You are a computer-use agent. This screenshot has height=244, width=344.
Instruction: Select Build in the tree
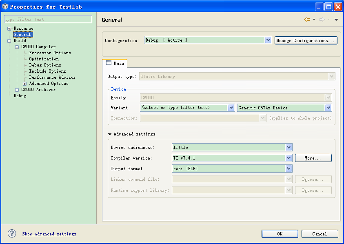20,40
